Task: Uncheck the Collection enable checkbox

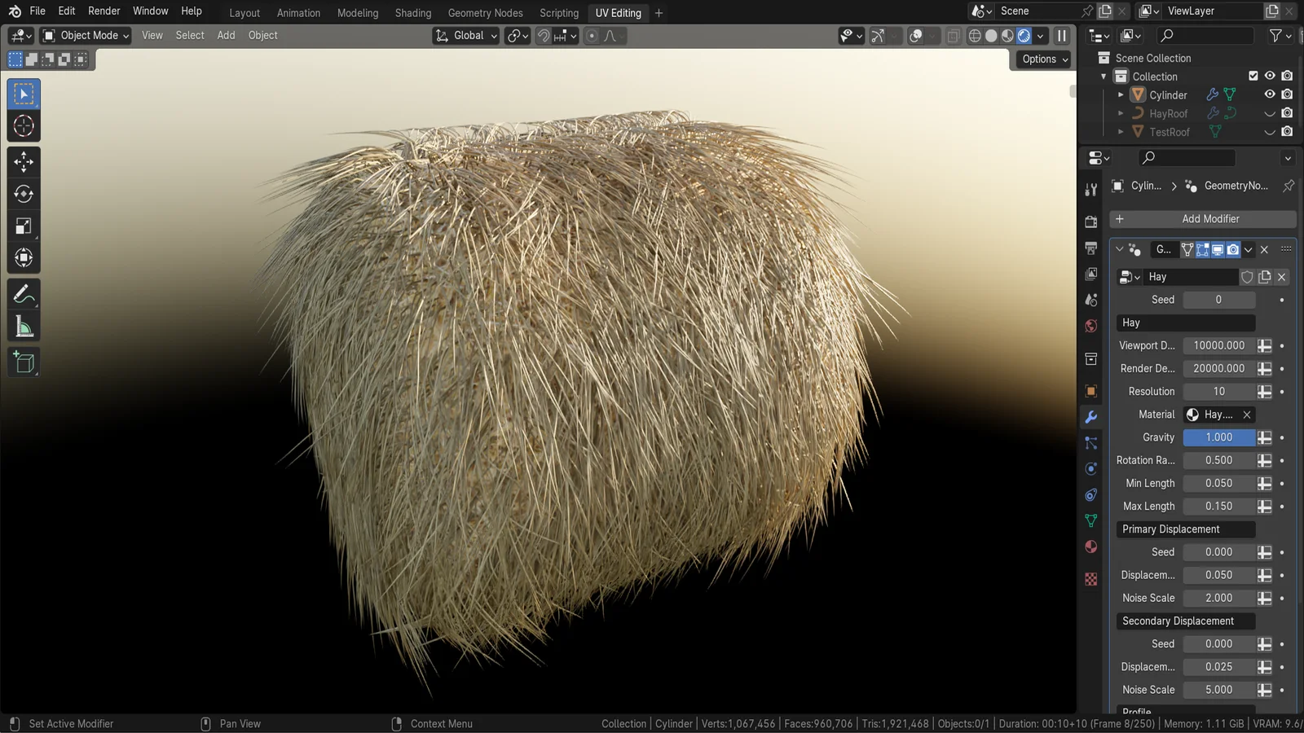Action: click(x=1253, y=76)
